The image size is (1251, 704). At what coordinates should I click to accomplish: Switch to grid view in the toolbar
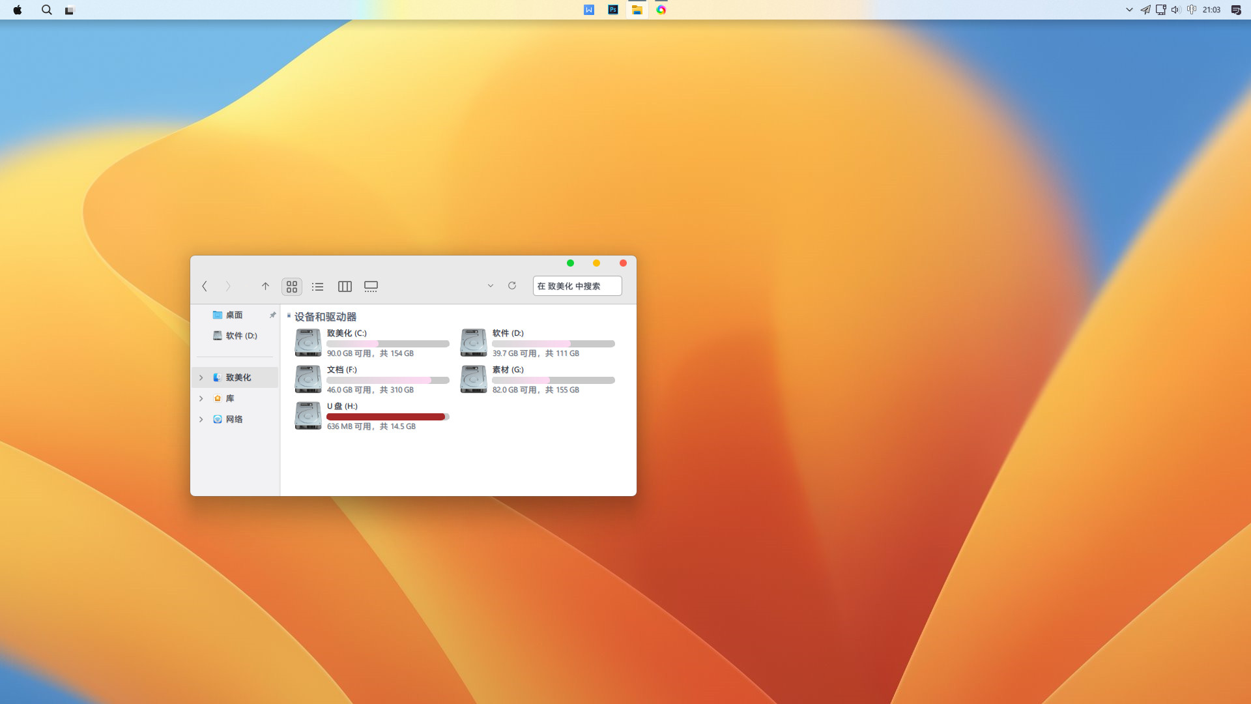291,286
